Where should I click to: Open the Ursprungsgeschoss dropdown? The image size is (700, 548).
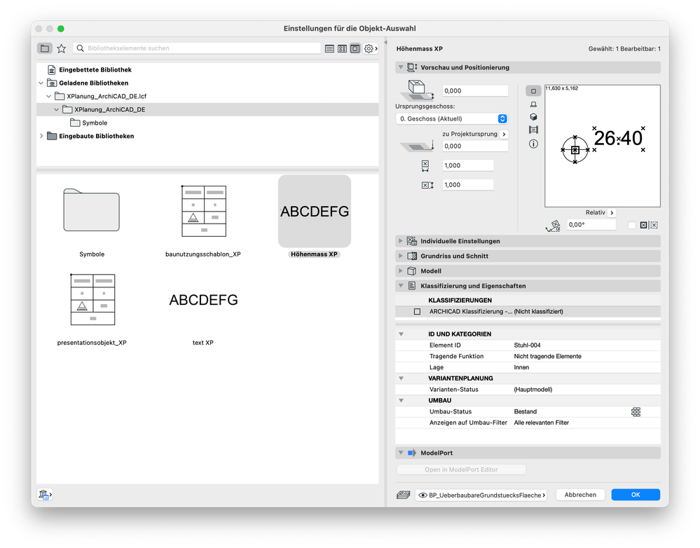pos(452,119)
